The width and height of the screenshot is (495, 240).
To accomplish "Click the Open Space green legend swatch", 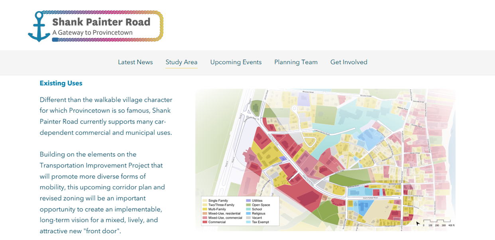I will 248,205.
